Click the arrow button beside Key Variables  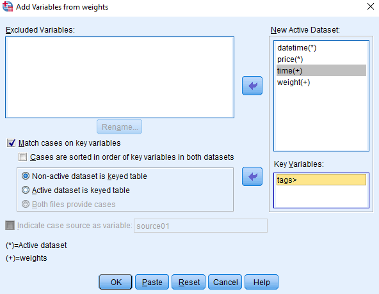(252, 176)
